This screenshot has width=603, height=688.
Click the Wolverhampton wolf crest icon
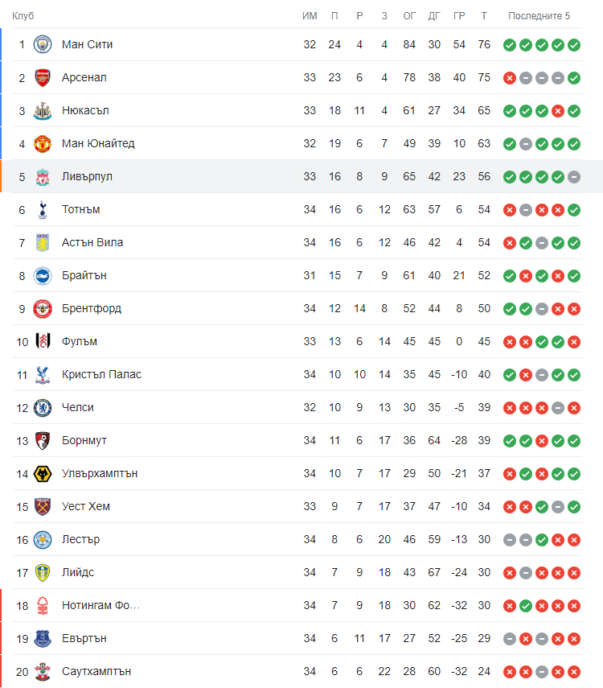tap(43, 474)
